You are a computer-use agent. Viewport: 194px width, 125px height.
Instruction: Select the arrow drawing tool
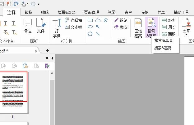(x=98, y=27)
